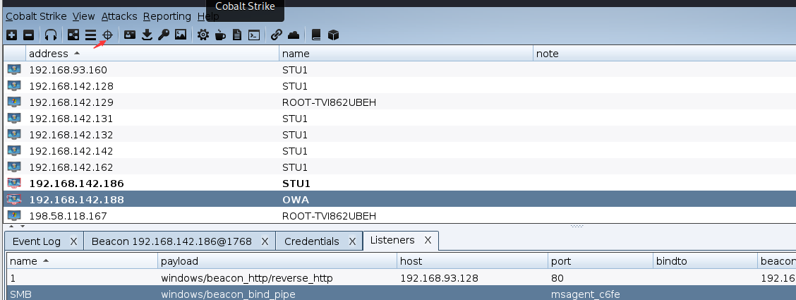This screenshot has width=796, height=300.
Task: Sort targets by the note column header
Action: tap(665, 54)
